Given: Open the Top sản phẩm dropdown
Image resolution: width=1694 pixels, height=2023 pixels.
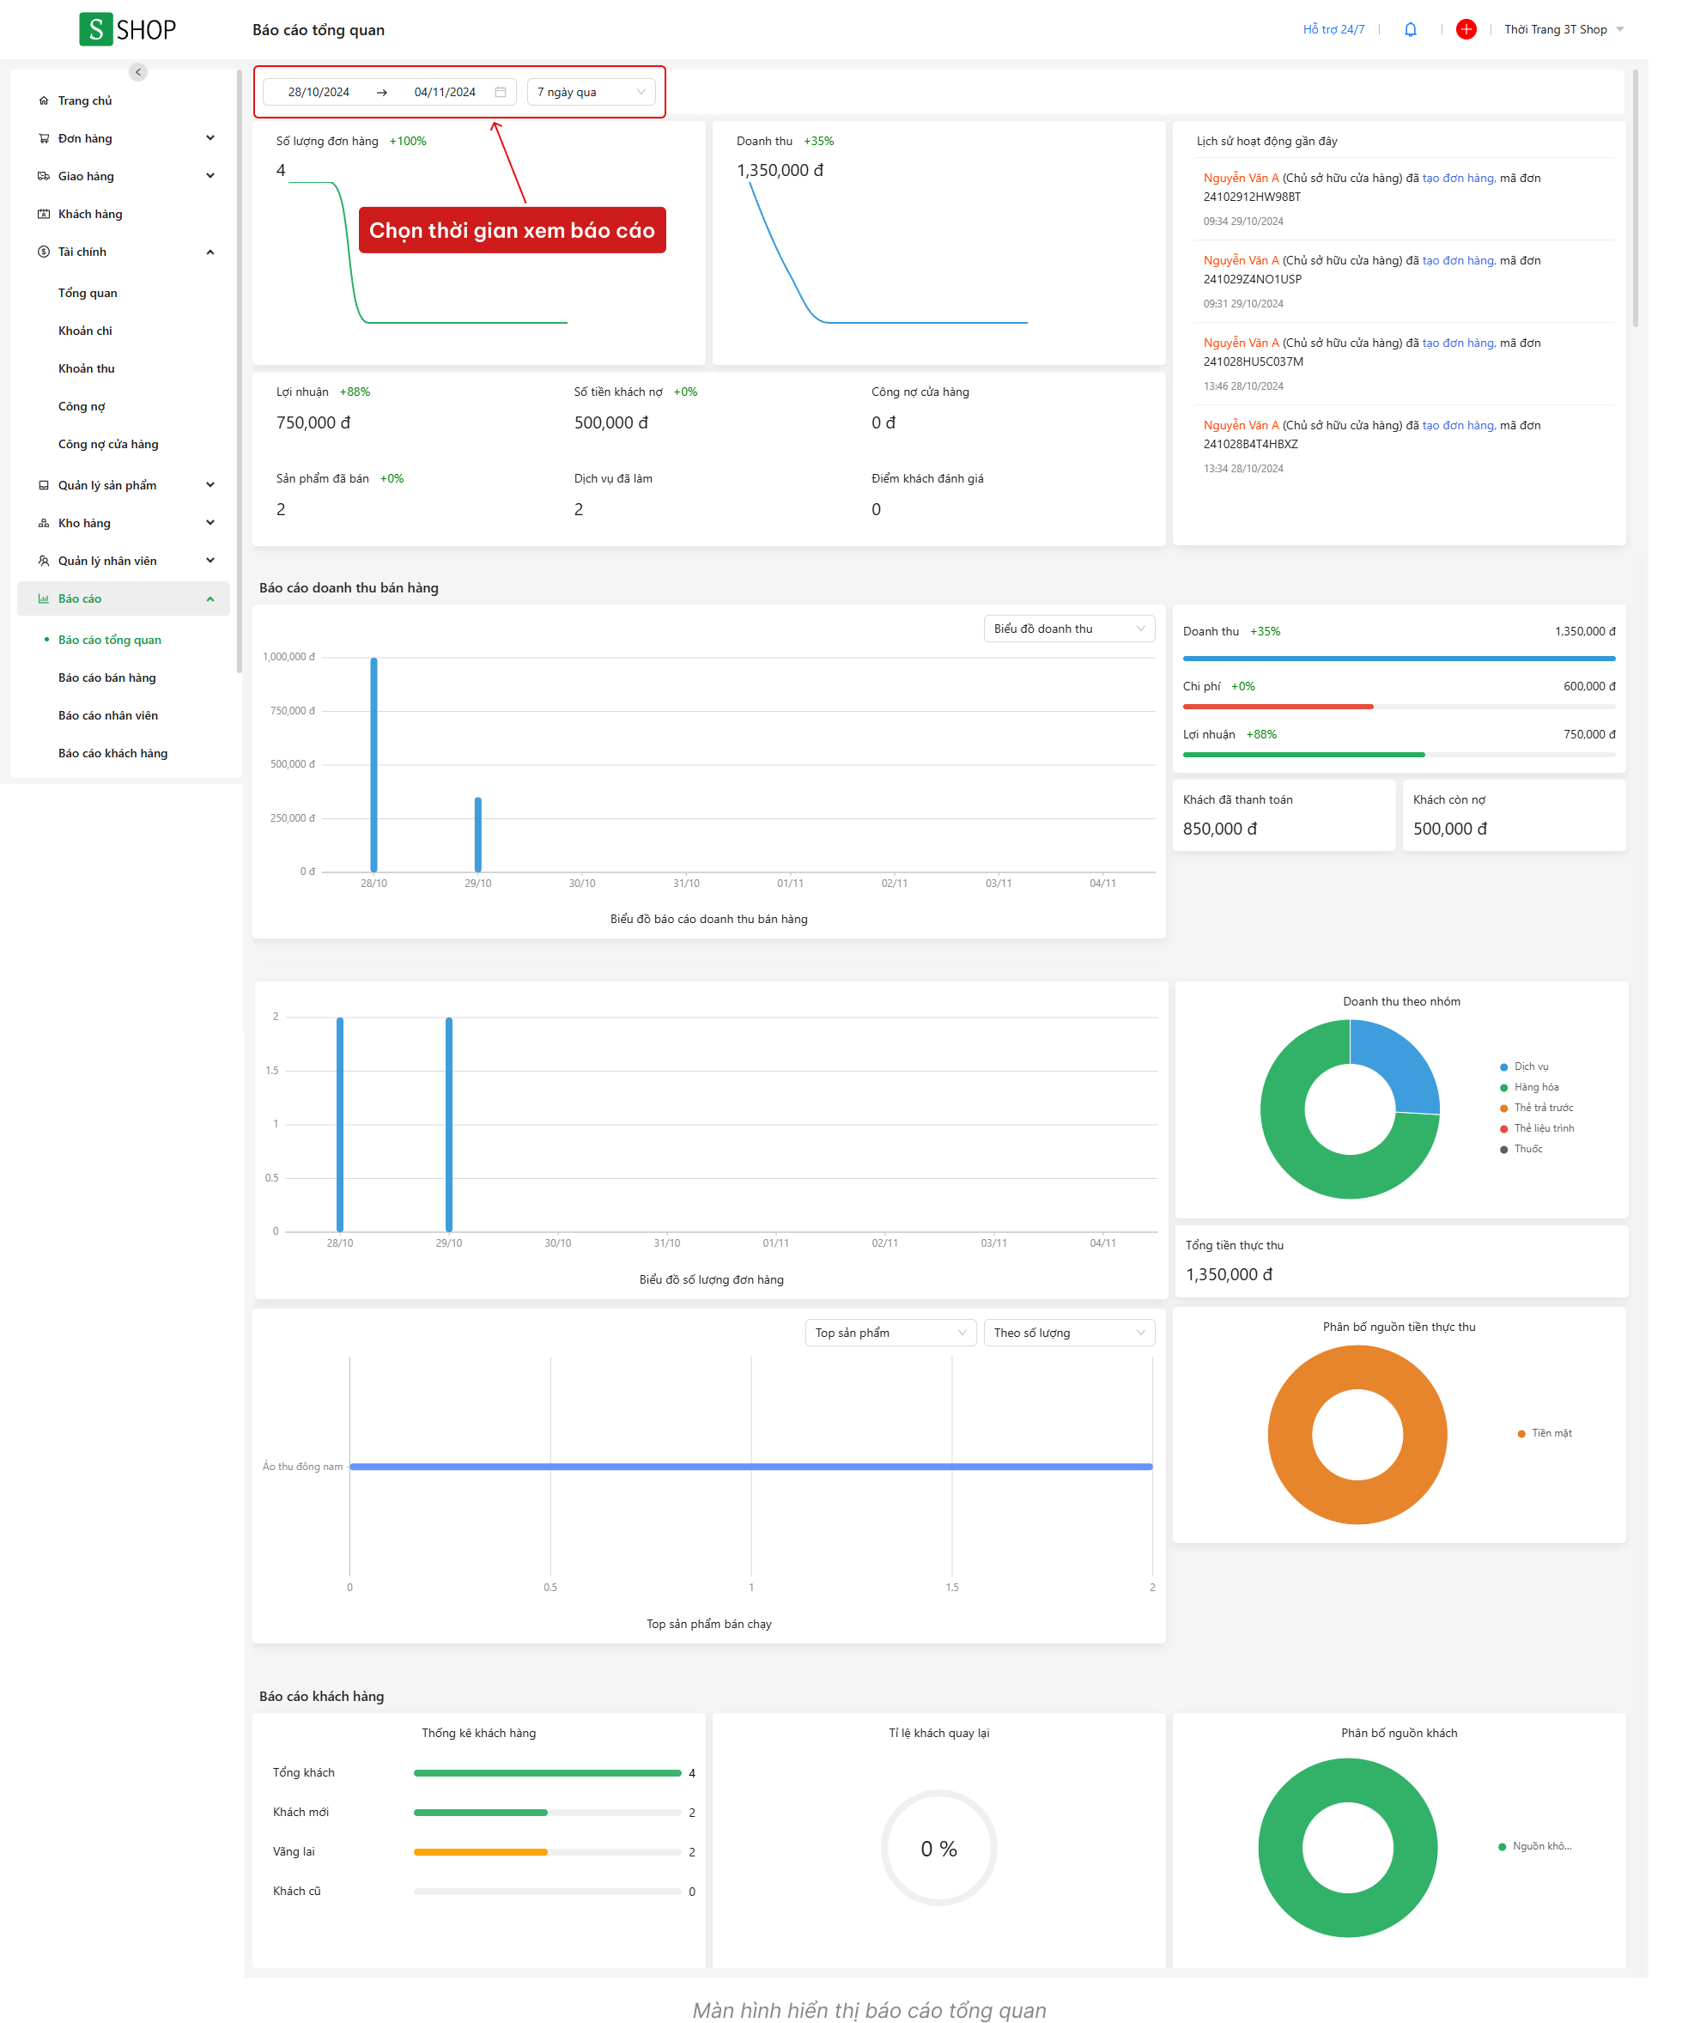Looking at the screenshot, I should pyautogui.click(x=891, y=1333).
